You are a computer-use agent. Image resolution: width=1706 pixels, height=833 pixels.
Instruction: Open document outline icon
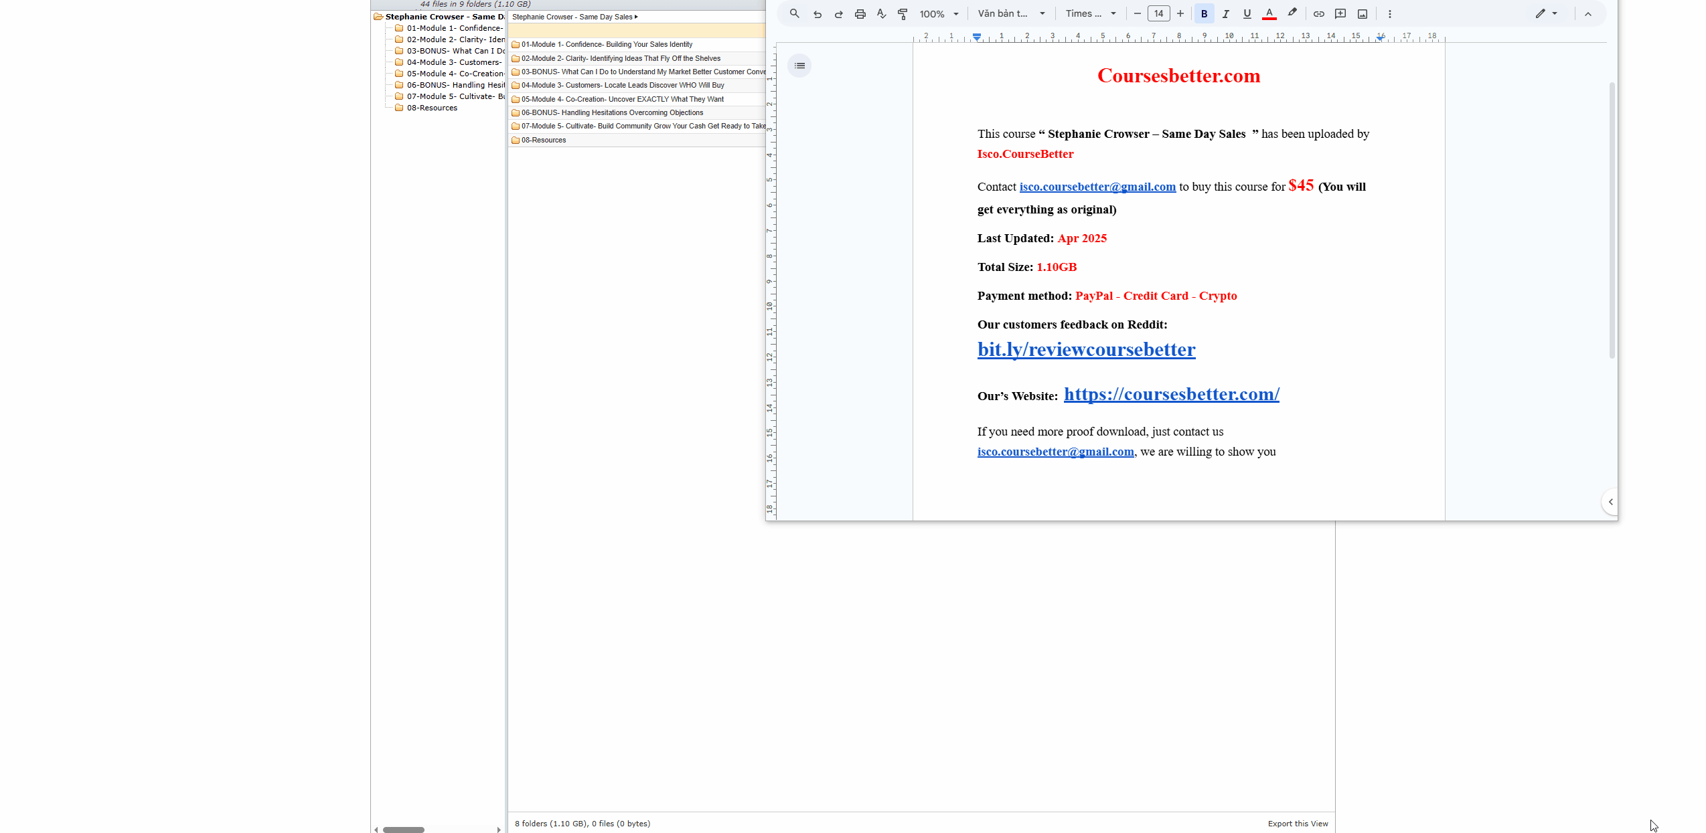pos(799,66)
